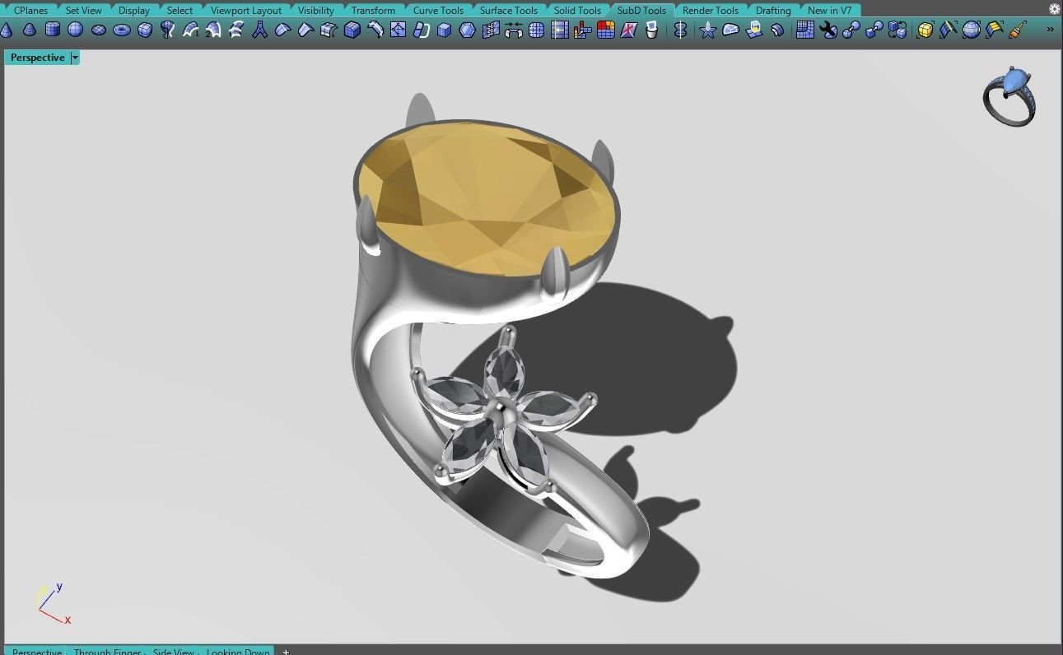The image size is (1063, 655).
Task: Click the wrench Repair SubD icon
Action: (828, 30)
